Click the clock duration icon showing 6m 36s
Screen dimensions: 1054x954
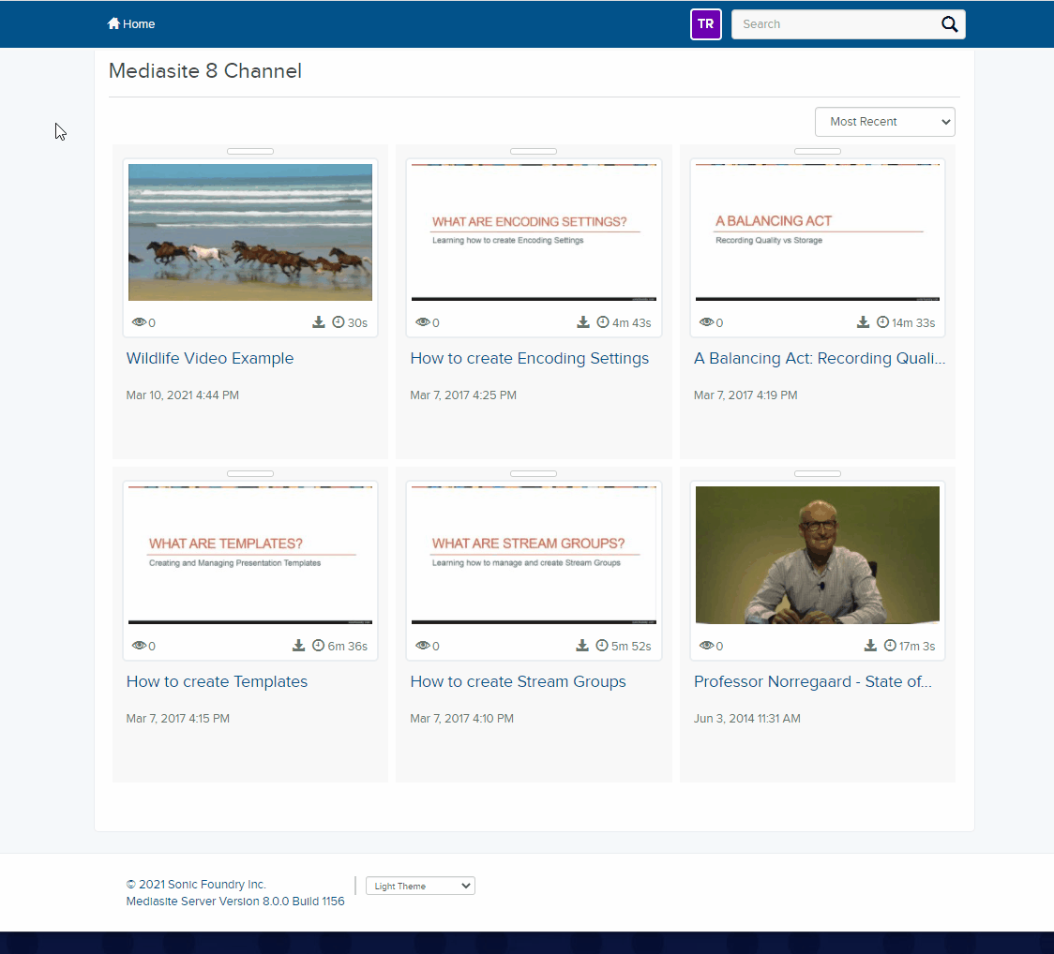(x=319, y=646)
